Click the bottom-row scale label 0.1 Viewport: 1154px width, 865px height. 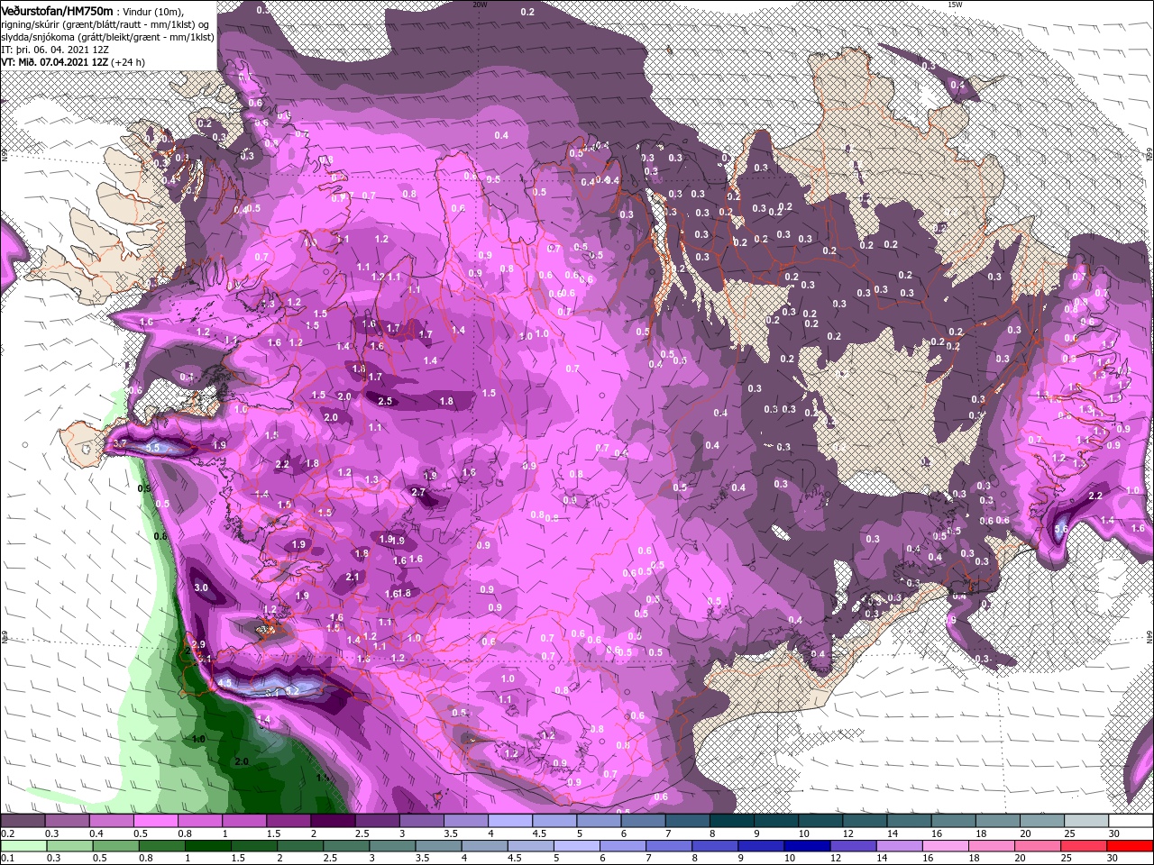(x=6, y=860)
